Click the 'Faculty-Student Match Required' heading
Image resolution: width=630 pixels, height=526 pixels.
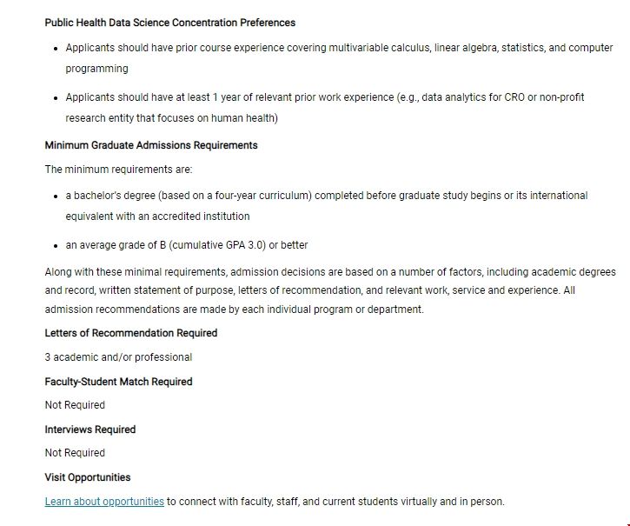pyautogui.click(x=118, y=382)
